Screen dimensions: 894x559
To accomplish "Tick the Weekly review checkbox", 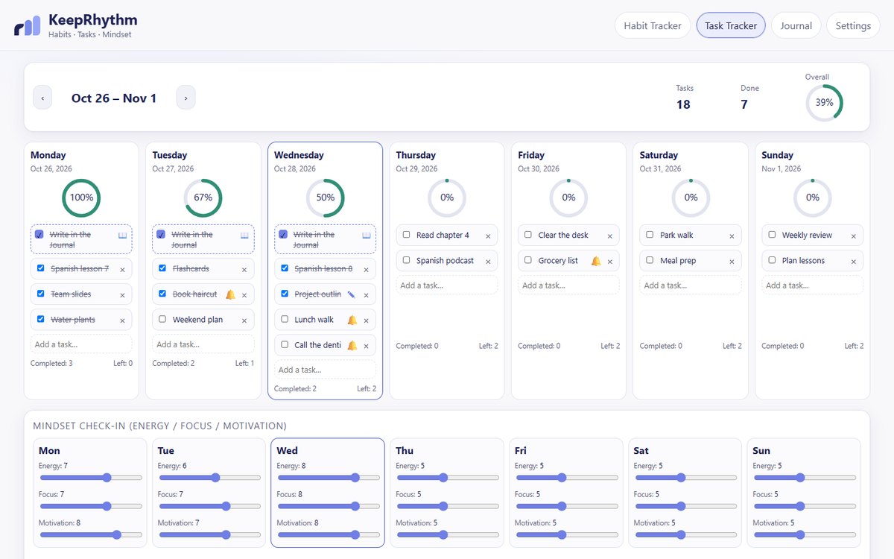I will coord(772,234).
